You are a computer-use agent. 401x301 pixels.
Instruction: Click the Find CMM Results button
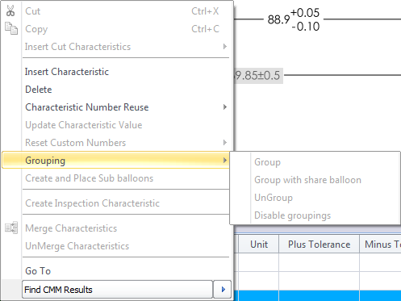118,290
